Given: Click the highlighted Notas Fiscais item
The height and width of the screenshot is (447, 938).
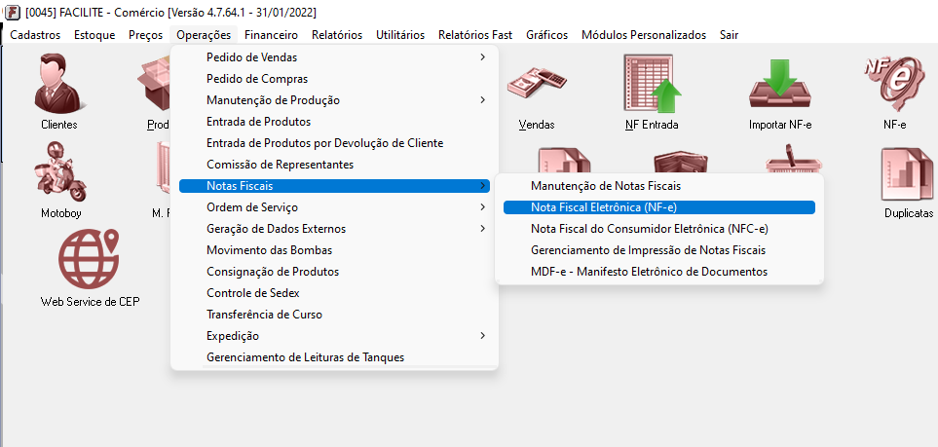Looking at the screenshot, I should (334, 186).
